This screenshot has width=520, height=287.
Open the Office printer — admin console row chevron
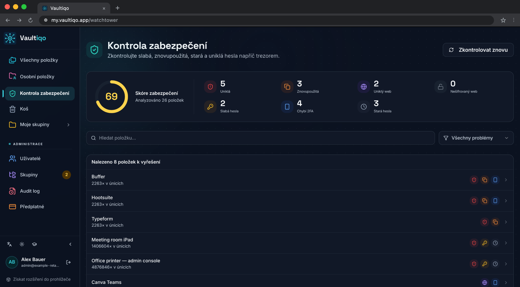coord(506,264)
